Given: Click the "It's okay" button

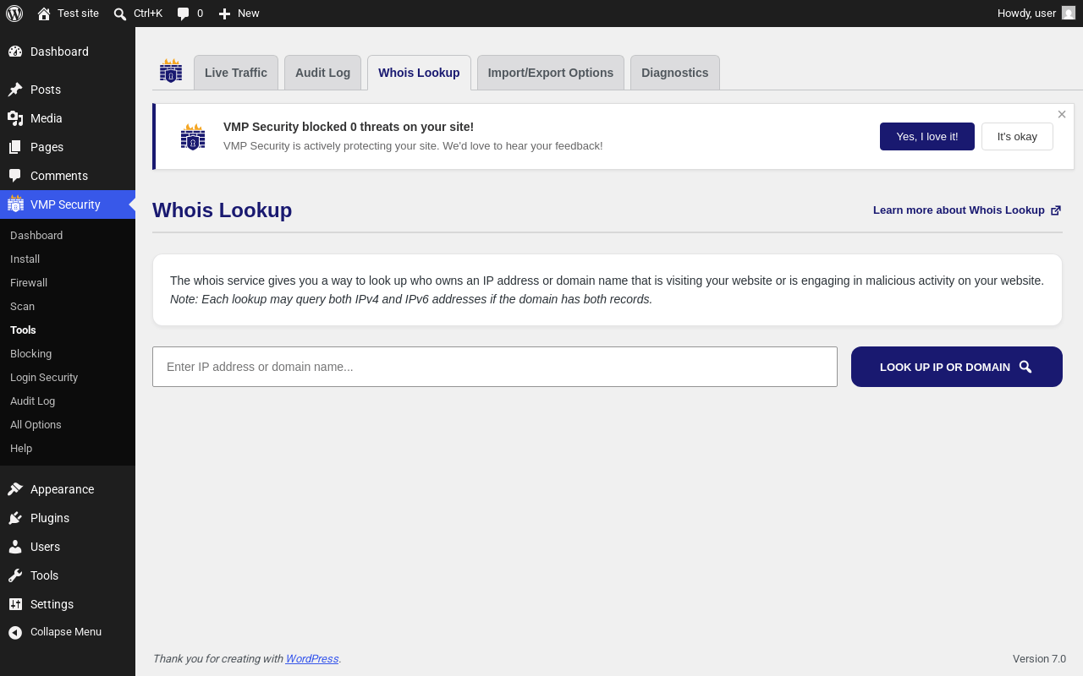Looking at the screenshot, I should pos(1017,136).
